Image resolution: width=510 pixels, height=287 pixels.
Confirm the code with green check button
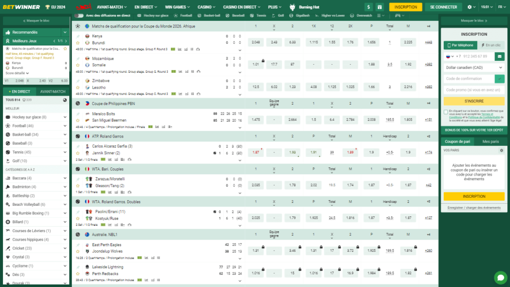500,78
